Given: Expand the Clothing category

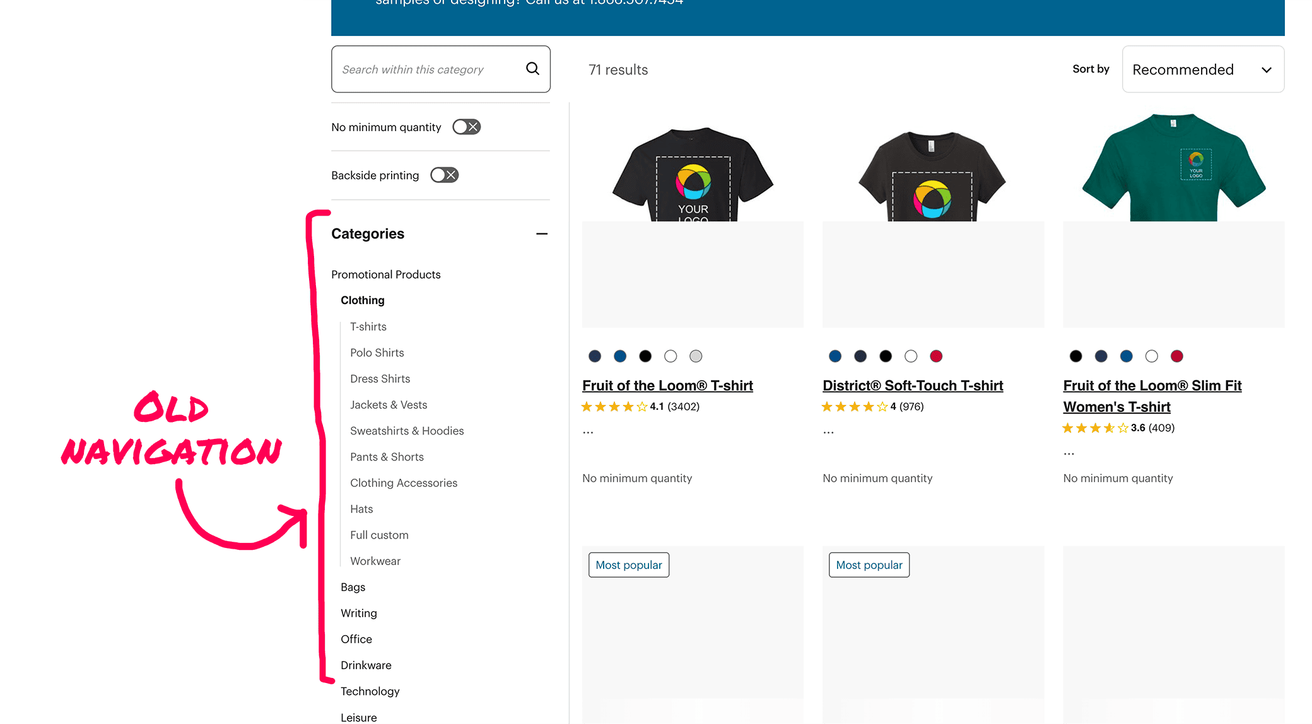Looking at the screenshot, I should click(x=362, y=300).
